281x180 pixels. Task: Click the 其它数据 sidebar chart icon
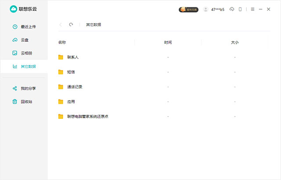pyautogui.click(x=15, y=67)
